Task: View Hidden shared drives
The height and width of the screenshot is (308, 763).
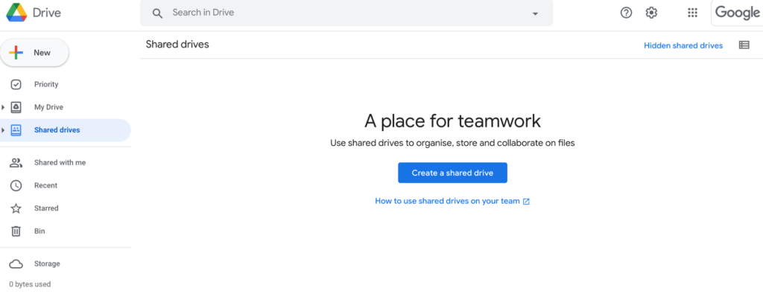Action: 683,45
